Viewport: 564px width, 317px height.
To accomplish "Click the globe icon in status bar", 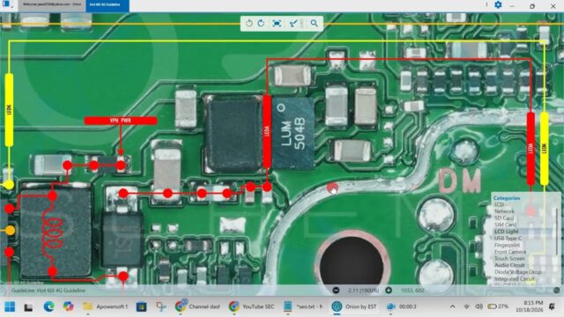I will pos(556,290).
